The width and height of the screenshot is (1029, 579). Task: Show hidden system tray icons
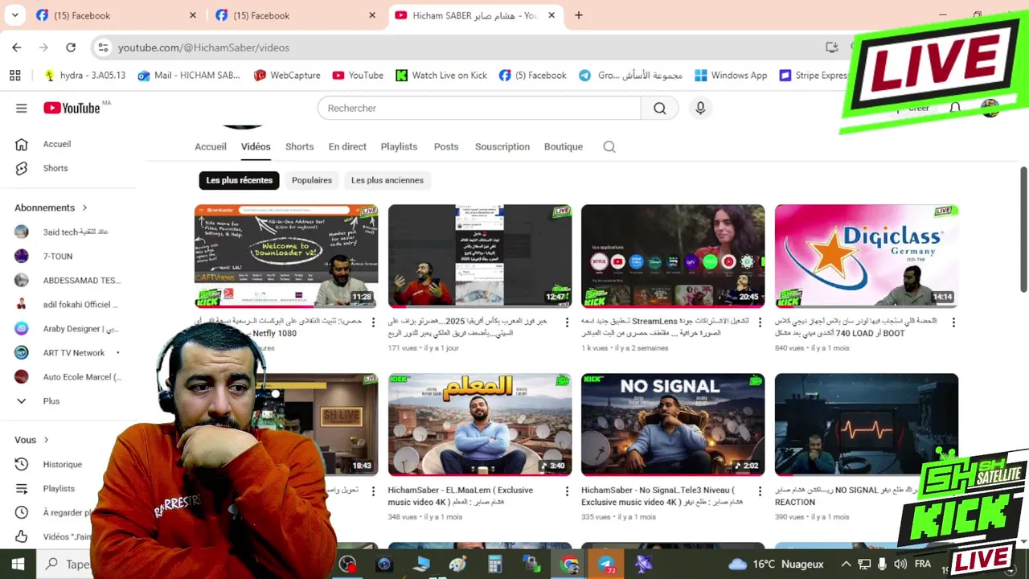coord(846,565)
